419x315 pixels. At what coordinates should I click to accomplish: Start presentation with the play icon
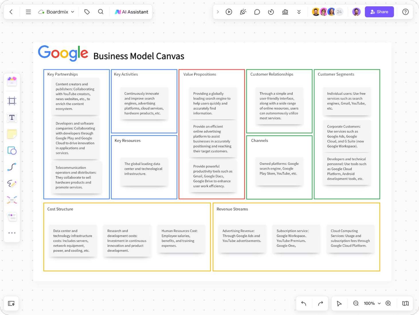[229, 12]
